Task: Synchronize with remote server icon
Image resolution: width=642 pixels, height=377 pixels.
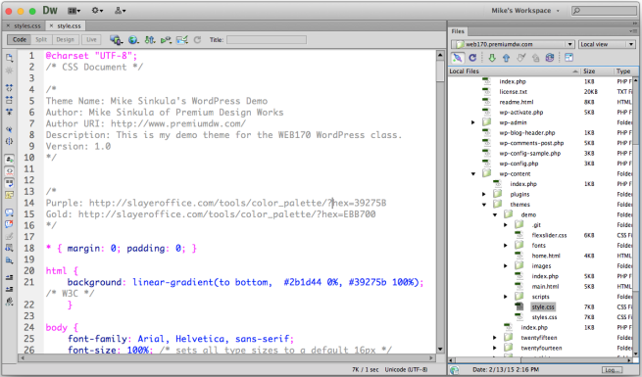Action: [x=550, y=58]
